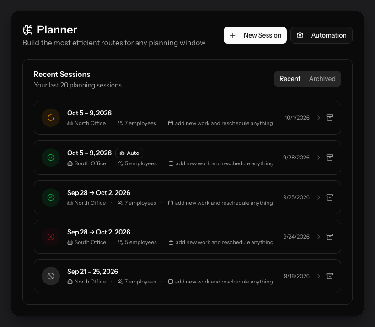
Task: Click building icon in 9/18/2026 session row
Action: [x=70, y=282]
